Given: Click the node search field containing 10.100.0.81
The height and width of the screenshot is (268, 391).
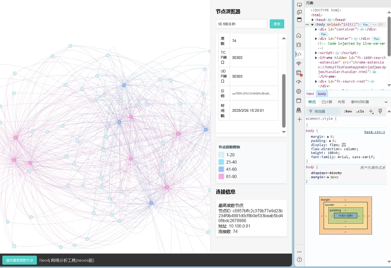Looking at the screenshot, I should [241, 24].
